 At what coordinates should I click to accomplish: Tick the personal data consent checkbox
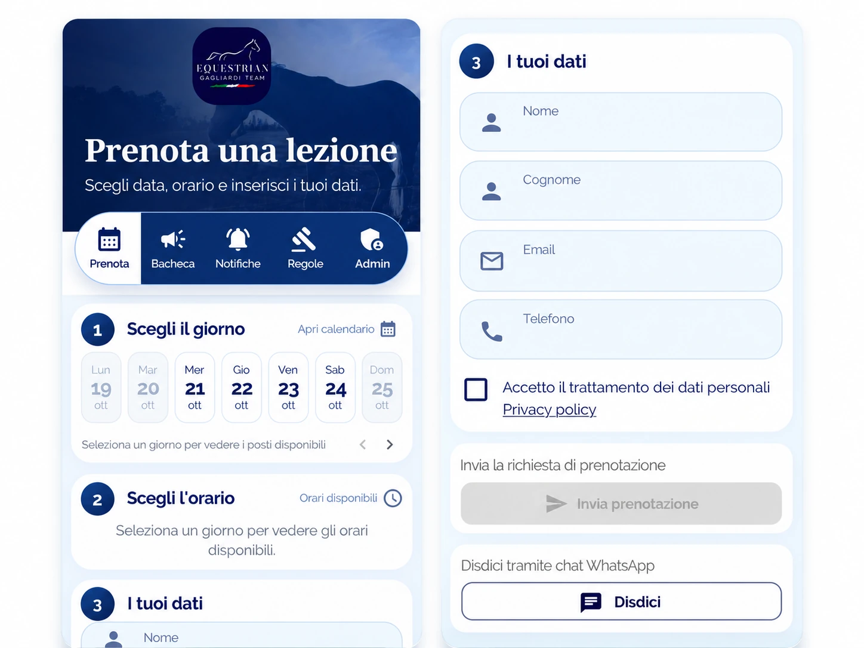(x=476, y=390)
